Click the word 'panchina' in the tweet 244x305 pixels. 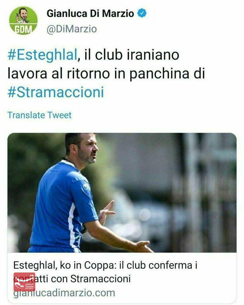tap(159, 74)
